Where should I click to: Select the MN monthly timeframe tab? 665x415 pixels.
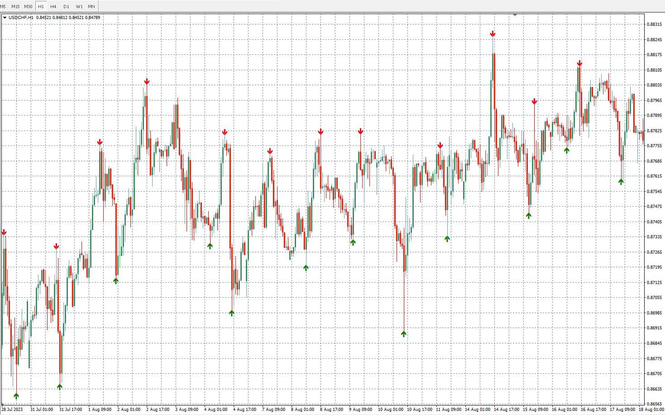coord(91,6)
